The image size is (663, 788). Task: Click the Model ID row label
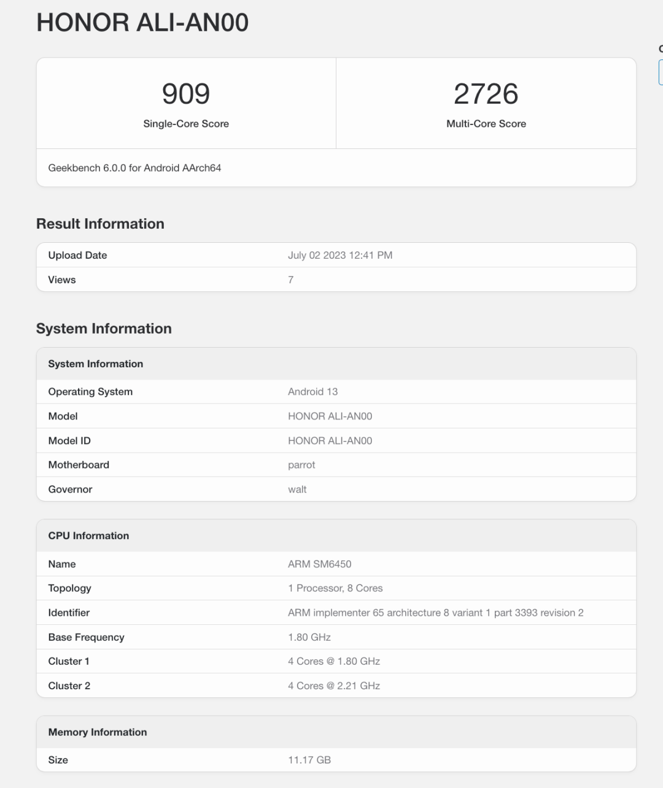(69, 441)
